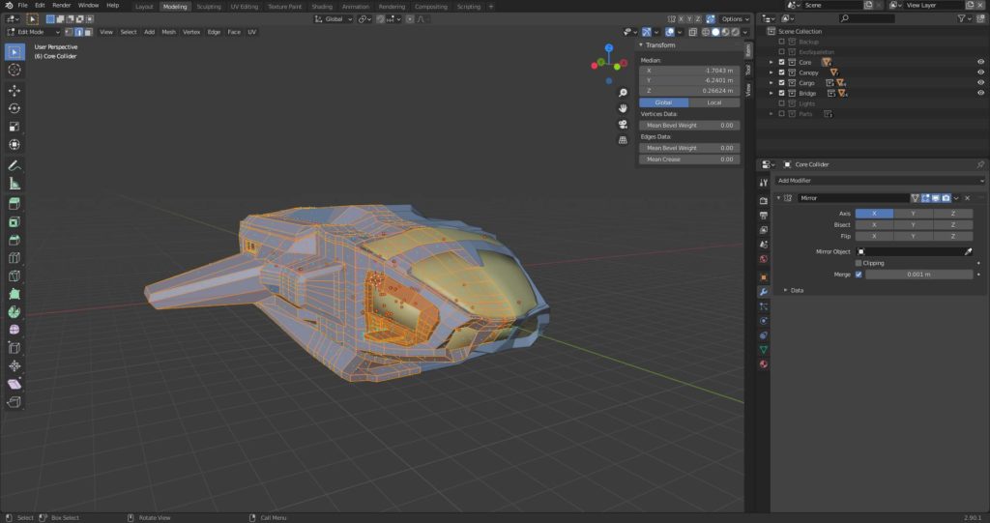Click the eyedropper next to Mirror Object
Screen dimensions: 990x523
coord(968,251)
